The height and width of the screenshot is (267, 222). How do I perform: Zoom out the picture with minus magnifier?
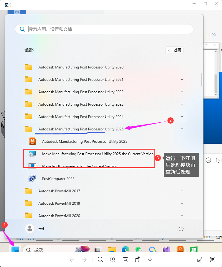coord(100,260)
